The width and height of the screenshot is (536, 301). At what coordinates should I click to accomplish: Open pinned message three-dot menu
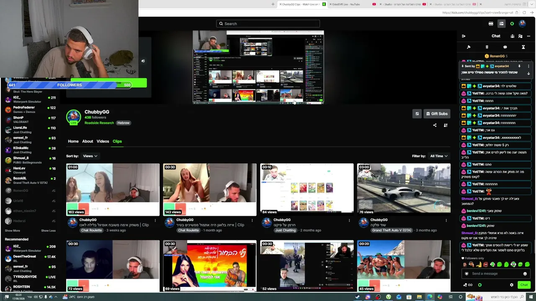point(528,66)
